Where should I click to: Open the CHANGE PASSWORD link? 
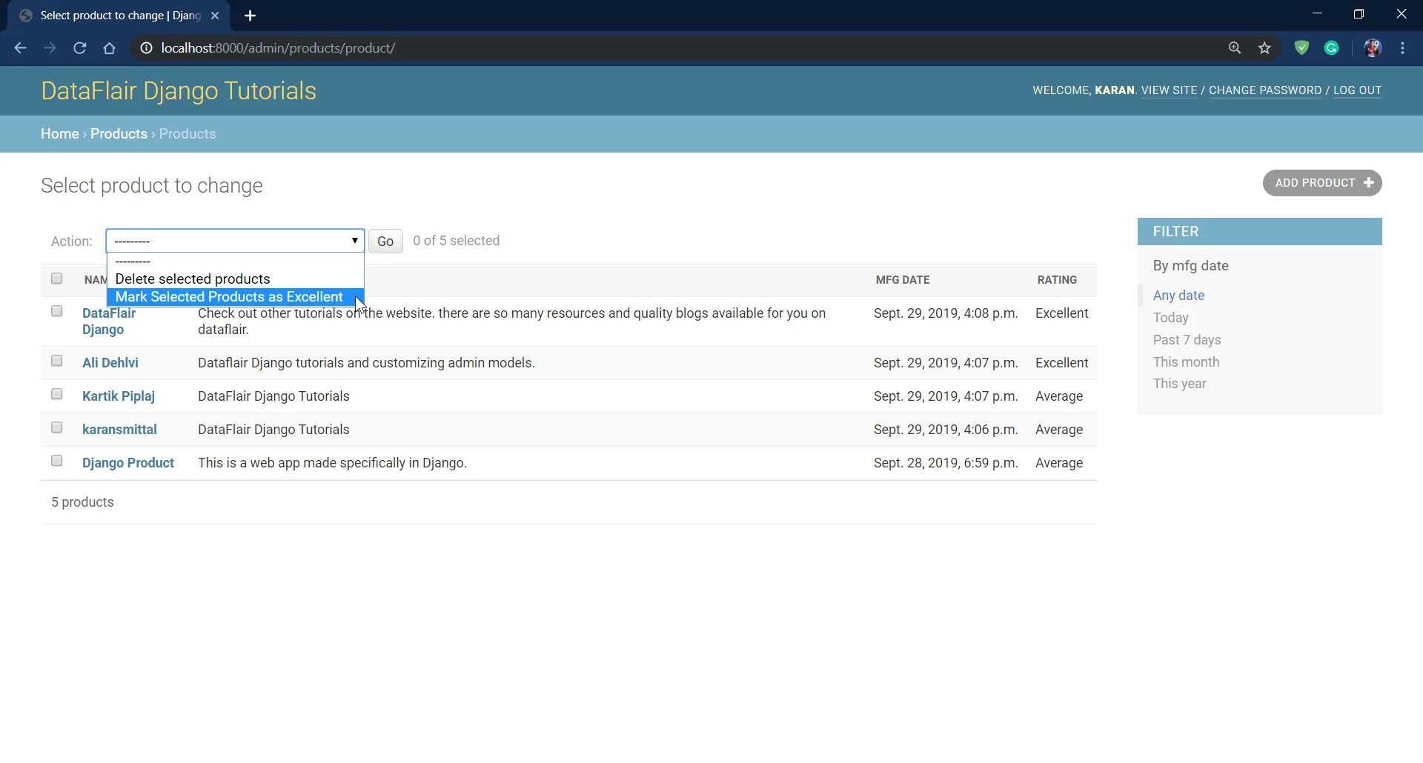pos(1265,90)
